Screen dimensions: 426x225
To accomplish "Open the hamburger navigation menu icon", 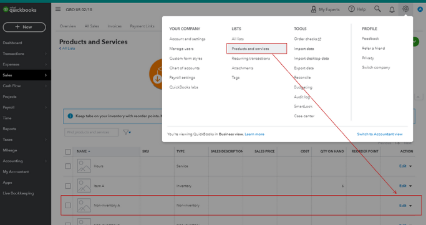I will [58, 9].
